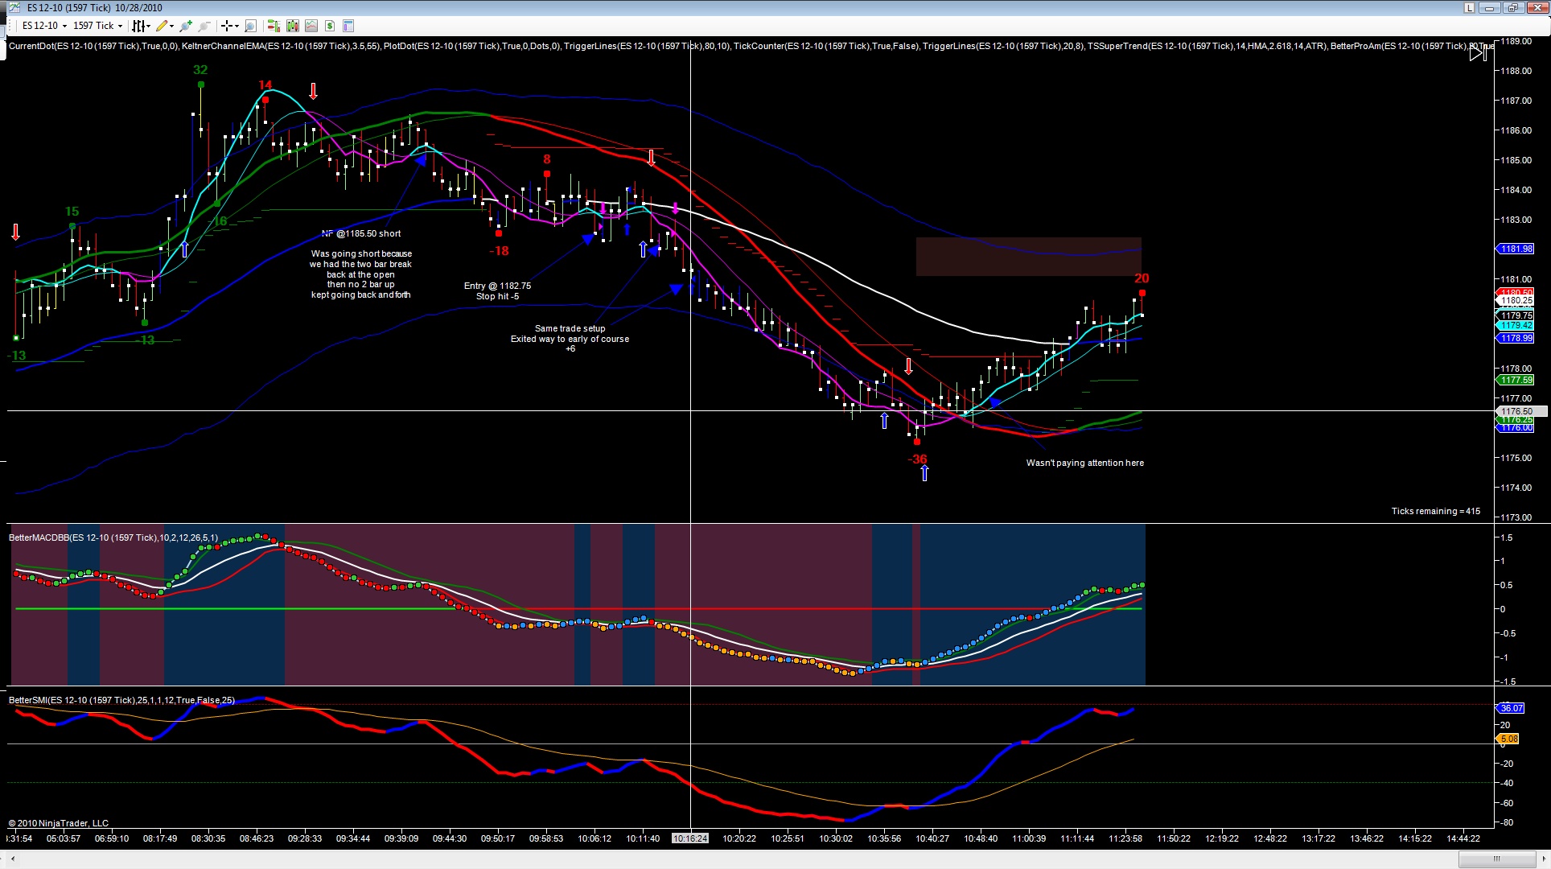Open the strategies dollar-sheet icon
Image resolution: width=1551 pixels, height=869 pixels.
pos(330,26)
